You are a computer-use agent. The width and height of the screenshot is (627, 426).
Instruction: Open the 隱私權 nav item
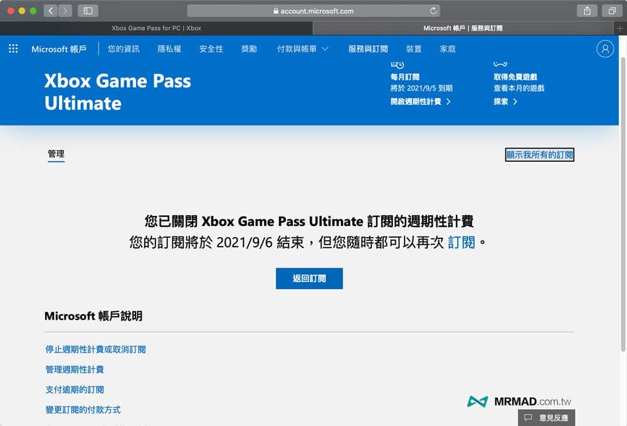pos(169,49)
